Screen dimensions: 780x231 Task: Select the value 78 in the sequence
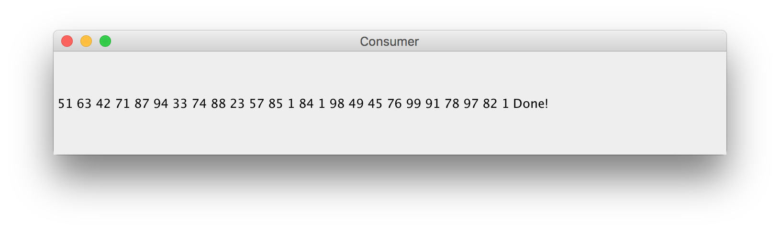pyautogui.click(x=452, y=104)
